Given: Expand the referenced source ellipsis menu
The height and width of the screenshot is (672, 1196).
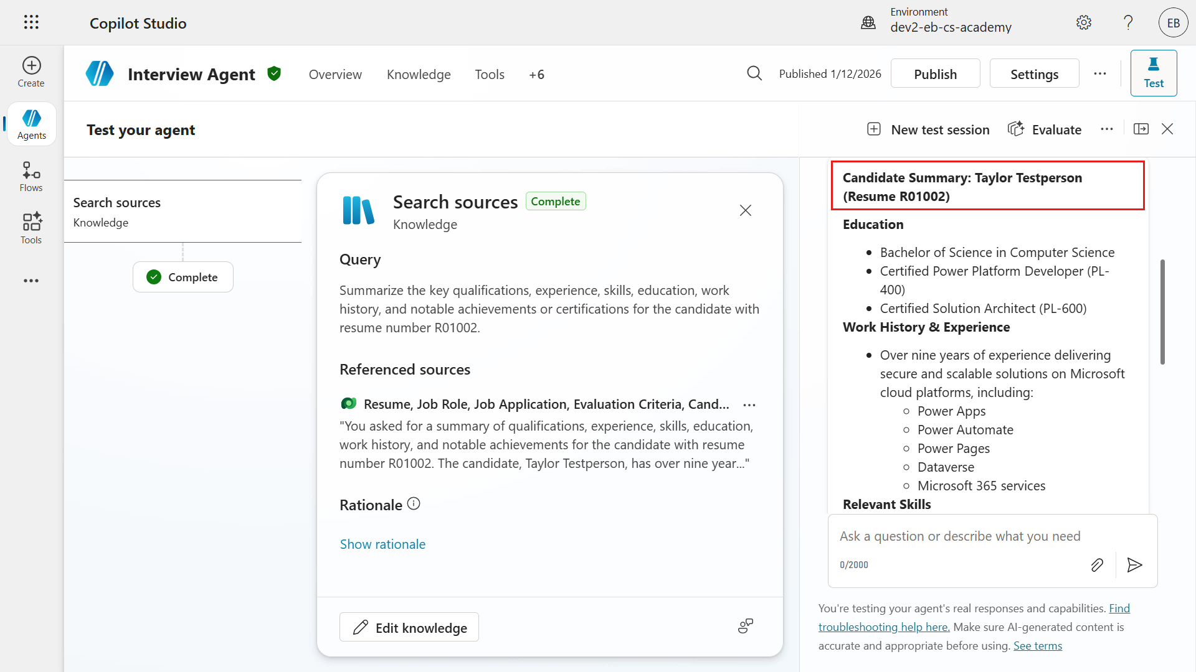Looking at the screenshot, I should (749, 405).
